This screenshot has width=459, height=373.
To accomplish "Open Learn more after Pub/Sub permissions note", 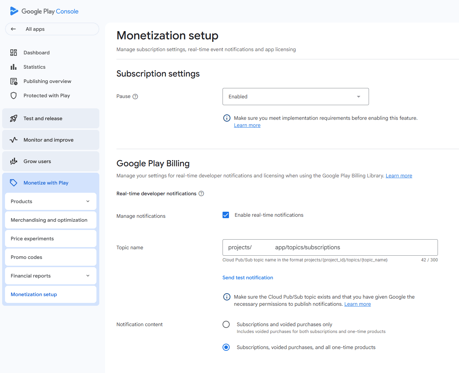I will coord(358,304).
